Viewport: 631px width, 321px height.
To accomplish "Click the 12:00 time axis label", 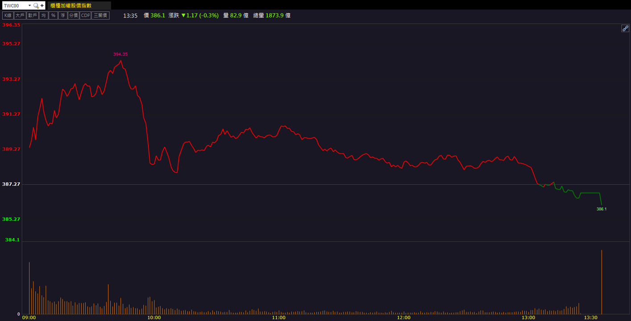I will [x=403, y=317].
